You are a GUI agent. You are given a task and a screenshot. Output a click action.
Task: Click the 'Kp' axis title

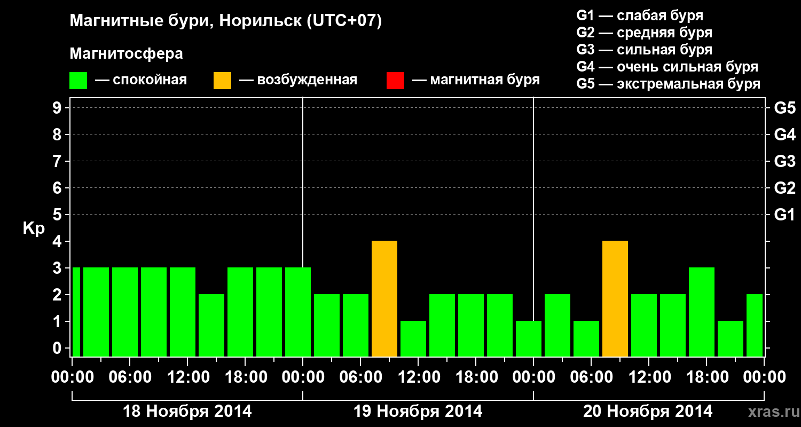coord(34,229)
